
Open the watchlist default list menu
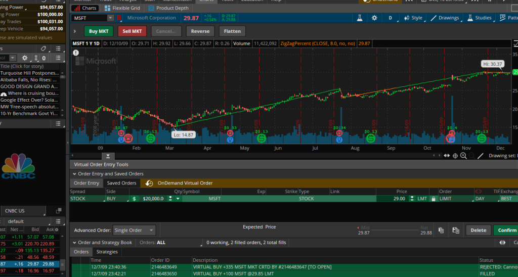(x=58, y=221)
